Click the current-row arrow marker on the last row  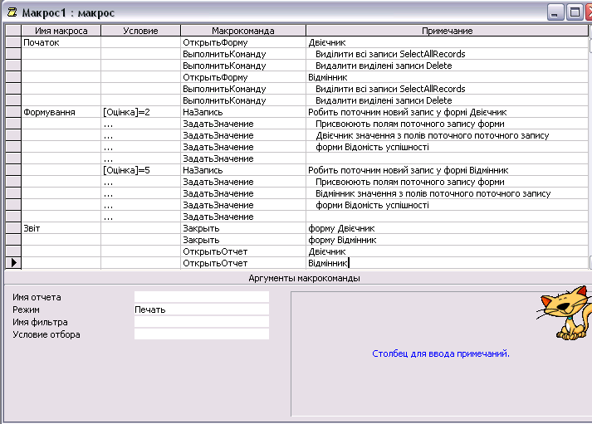(x=13, y=263)
